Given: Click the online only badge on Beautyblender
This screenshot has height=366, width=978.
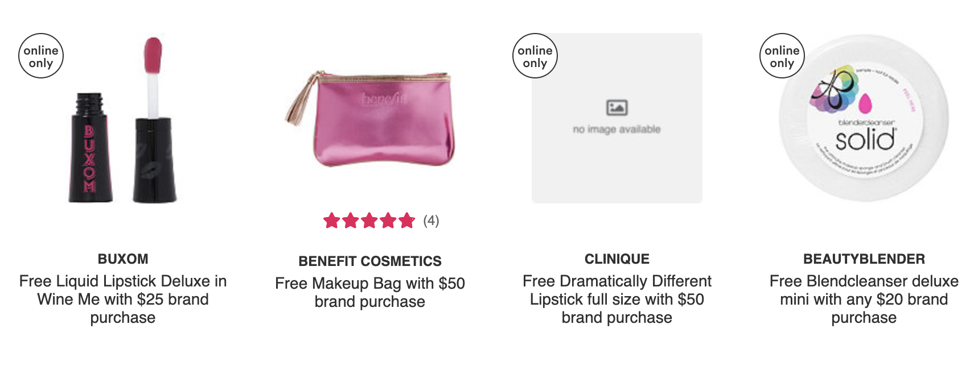Looking at the screenshot, I should 782,56.
